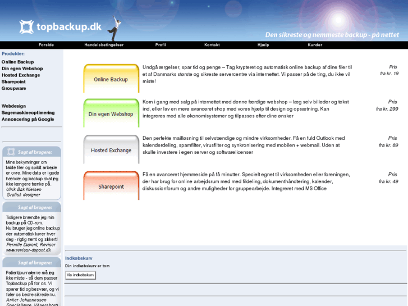
Task: Open the Hjælp menu item
Action: coord(263,45)
